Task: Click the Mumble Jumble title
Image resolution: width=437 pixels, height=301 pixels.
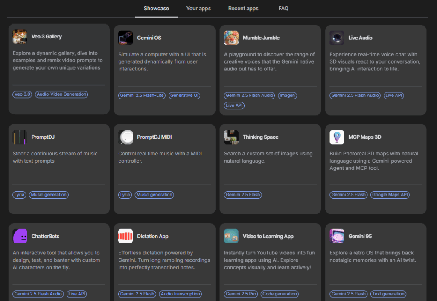Action: pyautogui.click(x=261, y=38)
